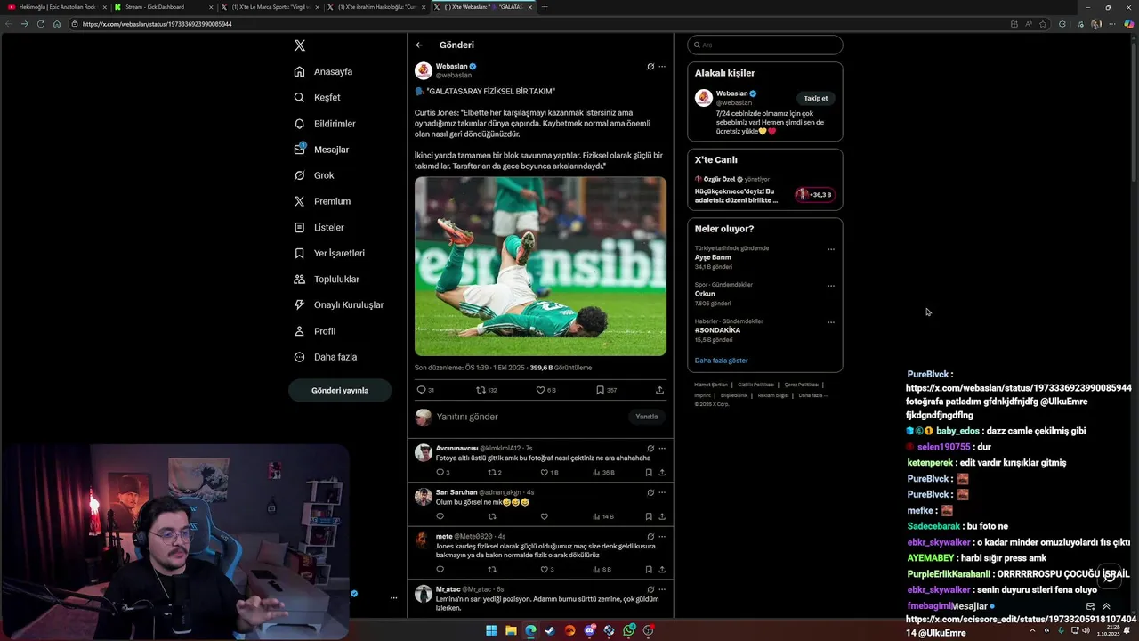Screen dimensions: 1139x641
Task: Open Windows Start menu
Action: point(491,630)
